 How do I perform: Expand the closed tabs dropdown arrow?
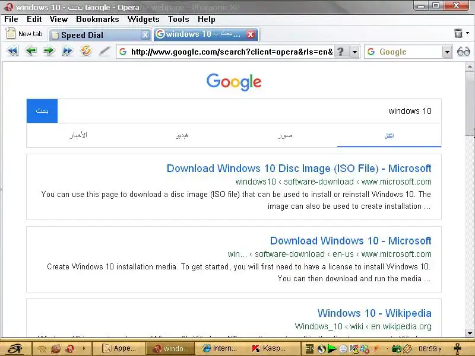pyautogui.click(x=467, y=33)
